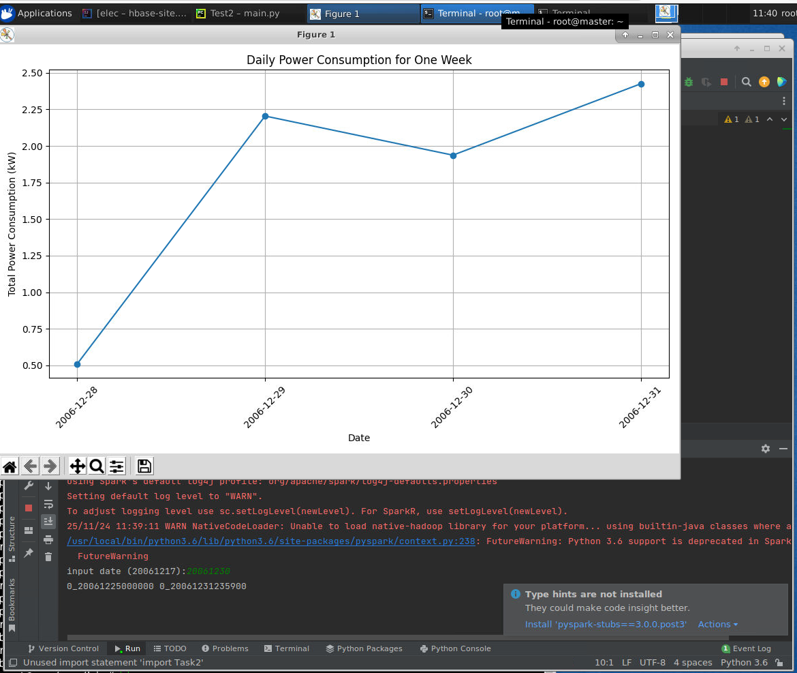Screen dimensions: 797x673
Task: Open the Python 3.6 interpreter selector
Action: [x=744, y=662]
